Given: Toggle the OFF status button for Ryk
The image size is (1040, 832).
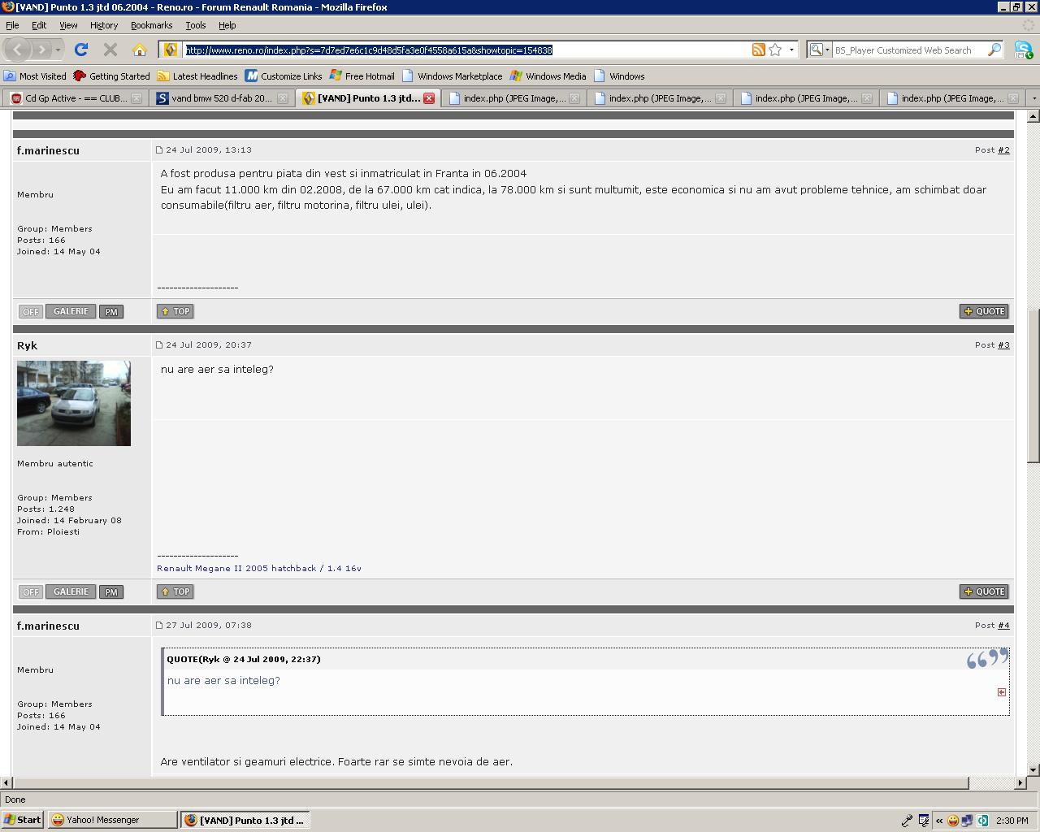Looking at the screenshot, I should click(31, 591).
